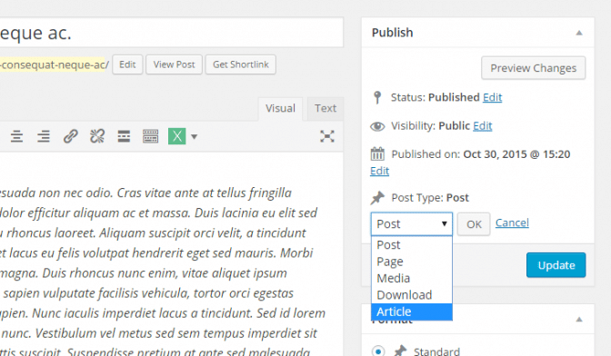This screenshot has height=356, width=611.
Task: Click the Get Shortlink button
Action: [x=240, y=64]
